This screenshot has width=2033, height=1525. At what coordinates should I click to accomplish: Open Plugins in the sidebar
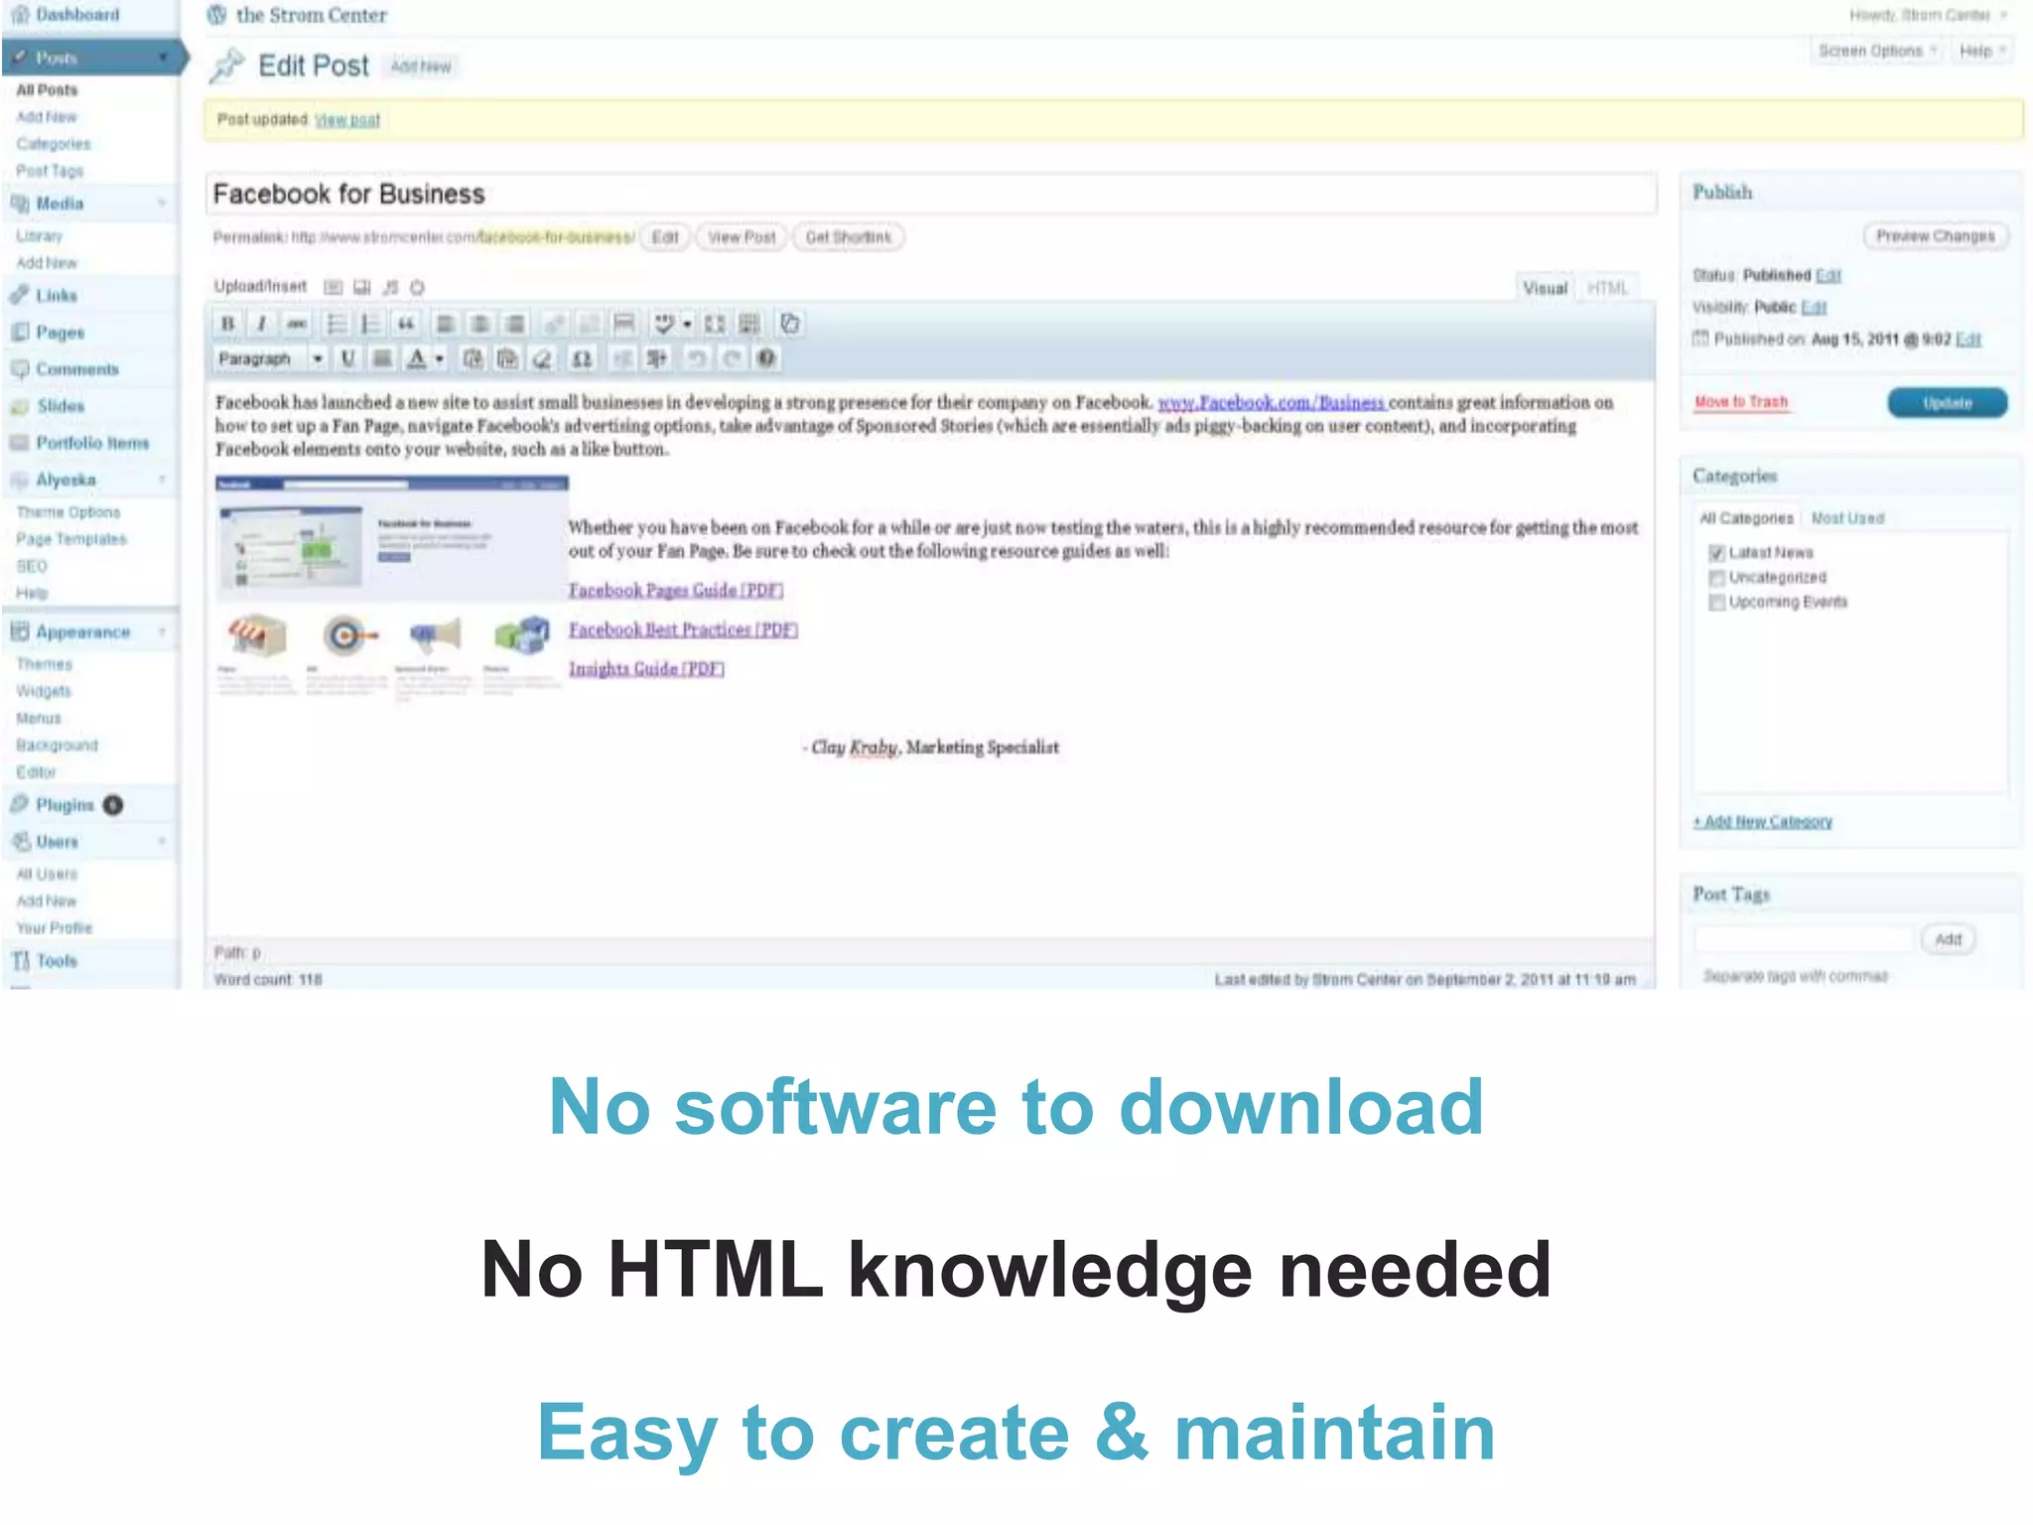coord(66,805)
